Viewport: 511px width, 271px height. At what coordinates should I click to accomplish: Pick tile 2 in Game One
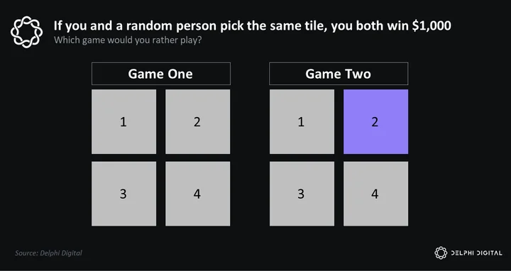pos(197,121)
